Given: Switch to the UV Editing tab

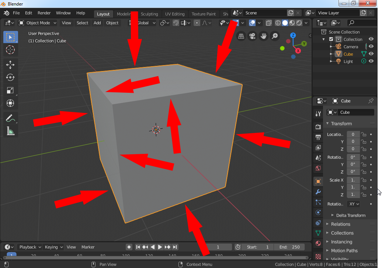Looking at the screenshot, I should 174,14.
